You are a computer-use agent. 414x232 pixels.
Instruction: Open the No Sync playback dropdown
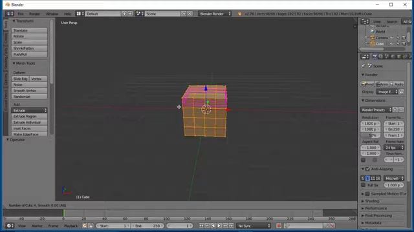tap(254, 226)
